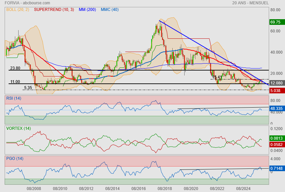Click the 20 ANS - MENSUEL period label

[251, 3]
